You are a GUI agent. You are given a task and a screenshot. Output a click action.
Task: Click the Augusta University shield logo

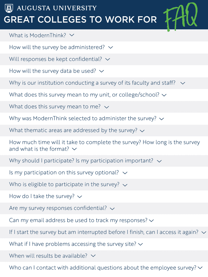coord(9,8)
